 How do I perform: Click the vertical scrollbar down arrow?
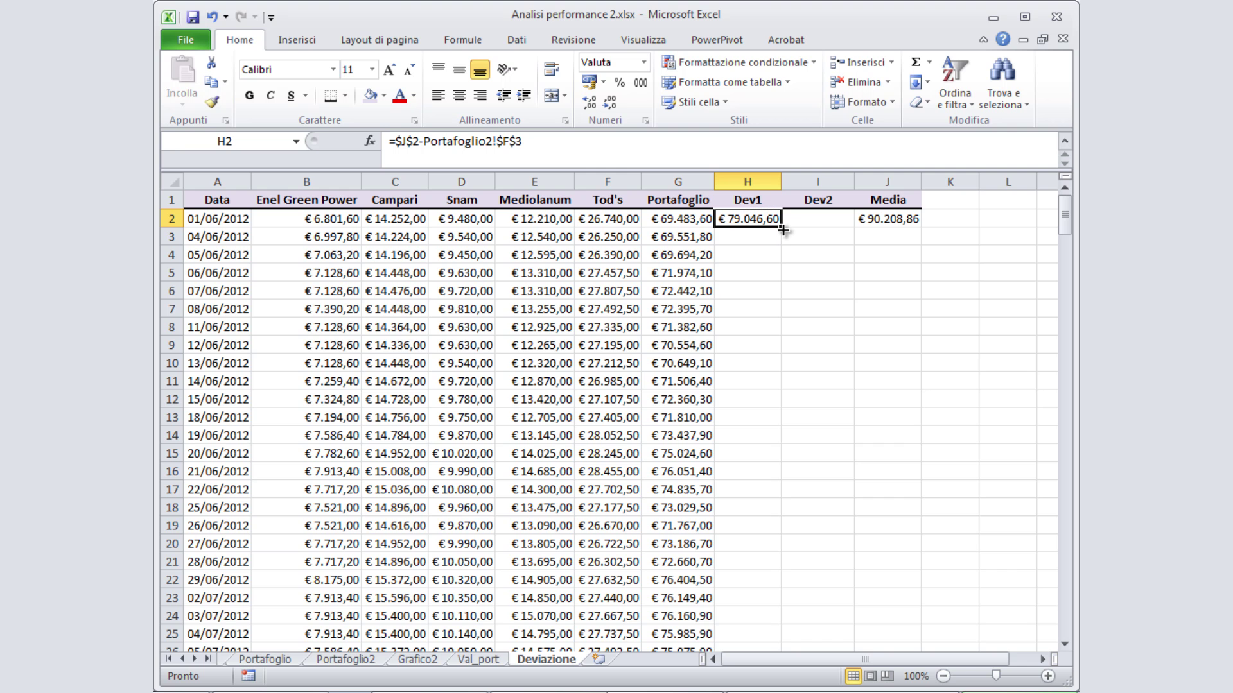pos(1065,644)
